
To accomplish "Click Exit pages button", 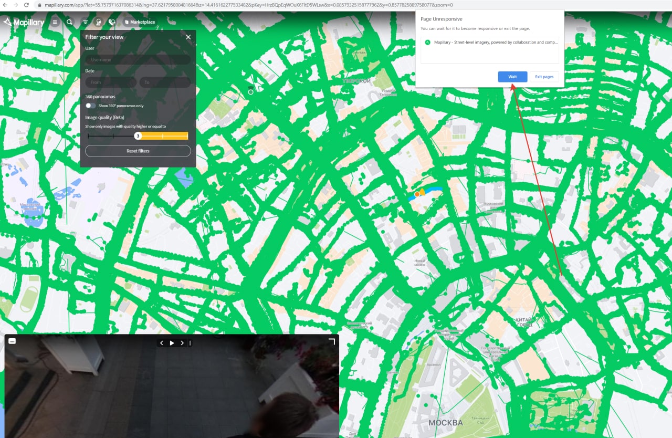I will click(544, 77).
